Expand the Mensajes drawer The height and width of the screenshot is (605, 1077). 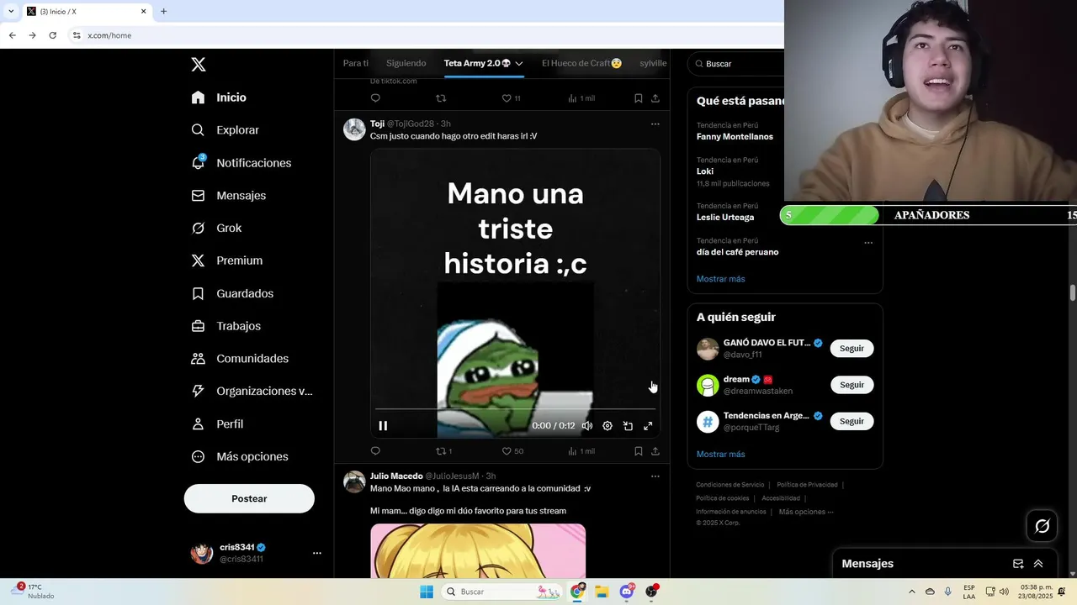pos(1038,564)
